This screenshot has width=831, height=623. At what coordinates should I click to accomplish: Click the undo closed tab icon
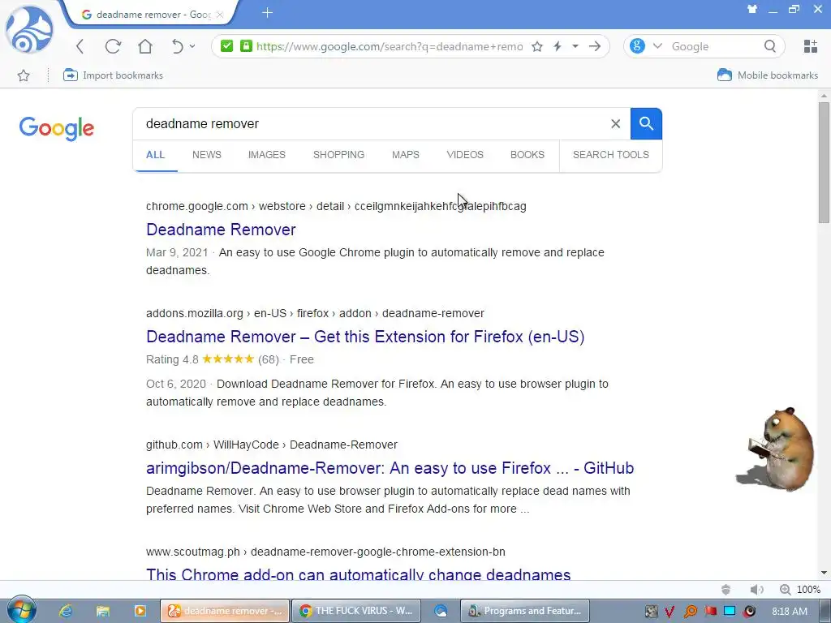point(177,46)
